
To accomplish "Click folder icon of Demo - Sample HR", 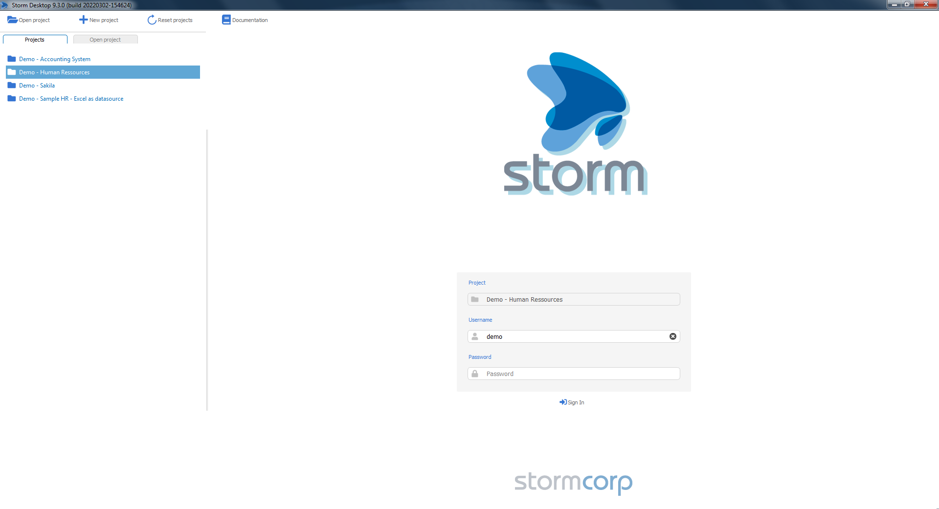I will click(x=12, y=98).
